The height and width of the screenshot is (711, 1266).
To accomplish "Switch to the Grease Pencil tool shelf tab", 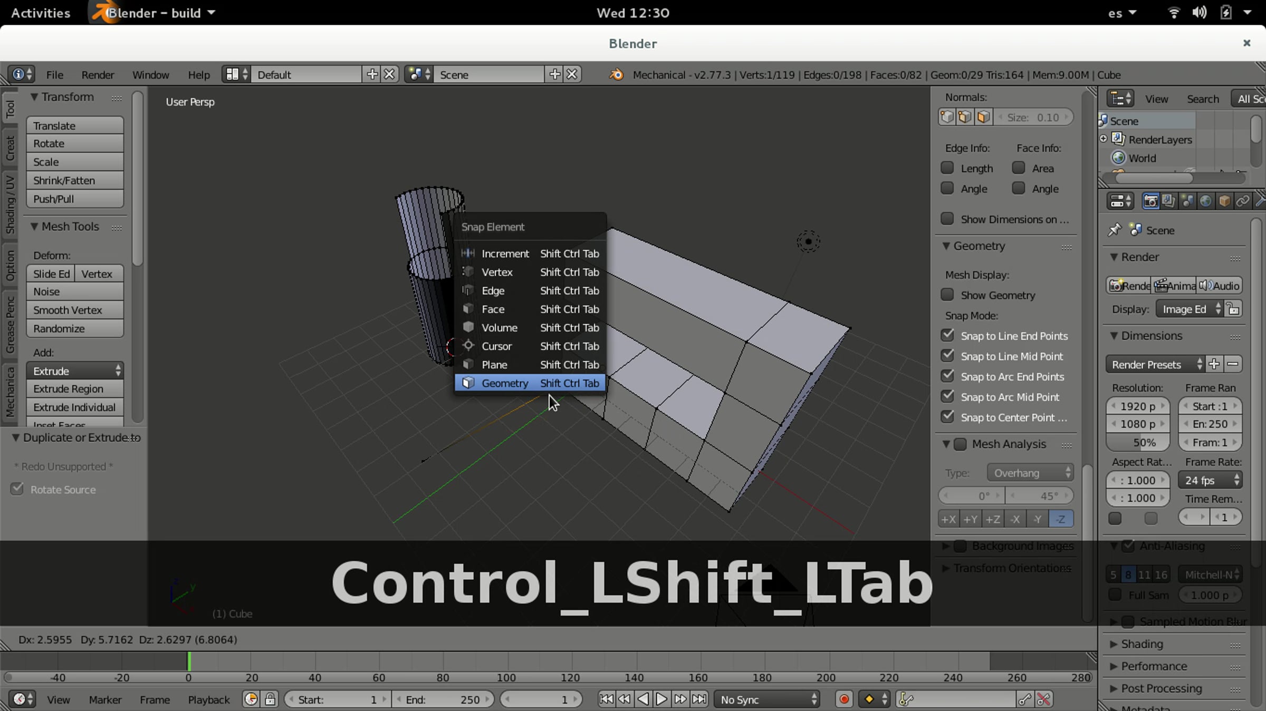I will click(10, 324).
